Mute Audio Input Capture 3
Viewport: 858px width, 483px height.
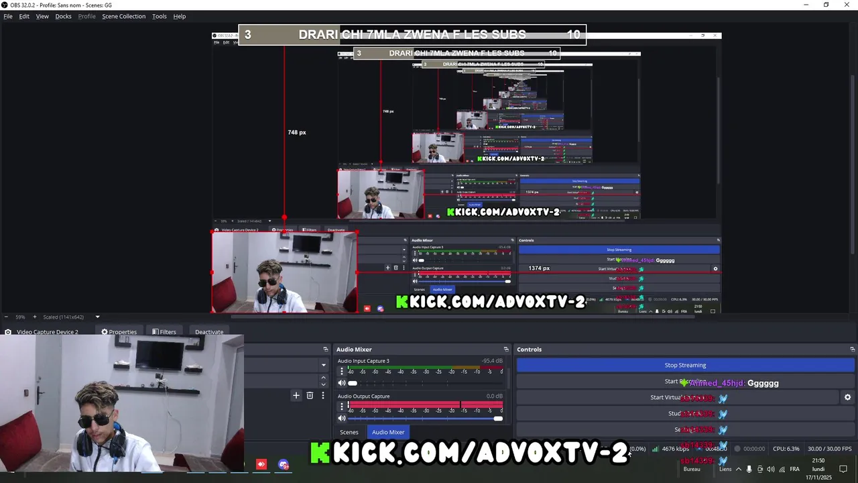342,383
